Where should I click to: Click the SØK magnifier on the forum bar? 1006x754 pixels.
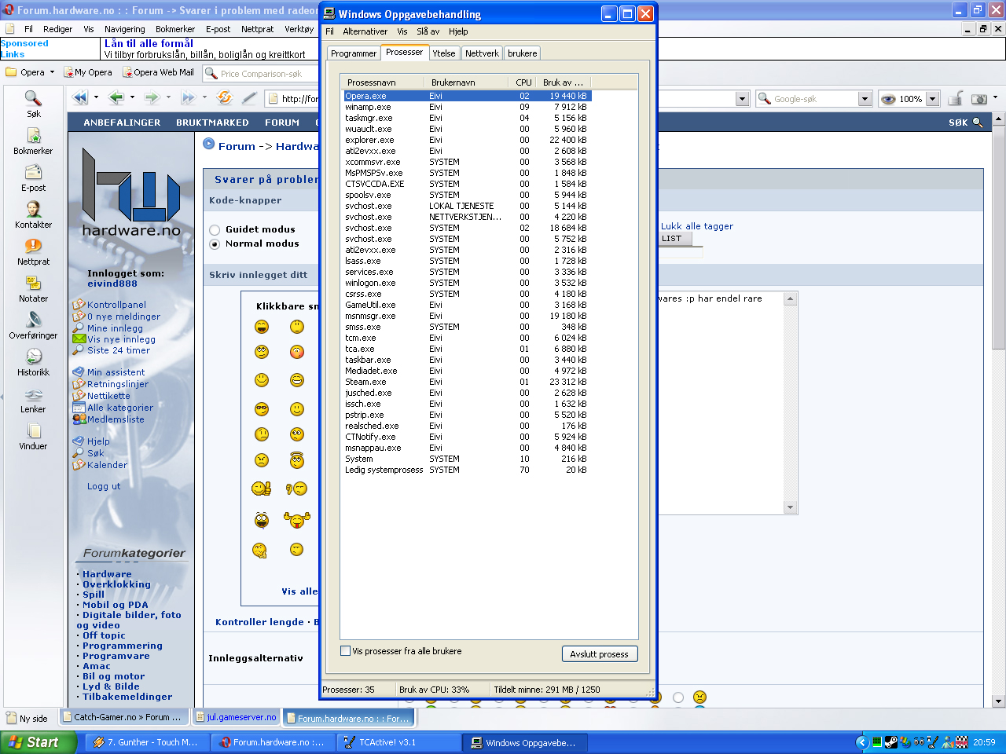coord(978,123)
